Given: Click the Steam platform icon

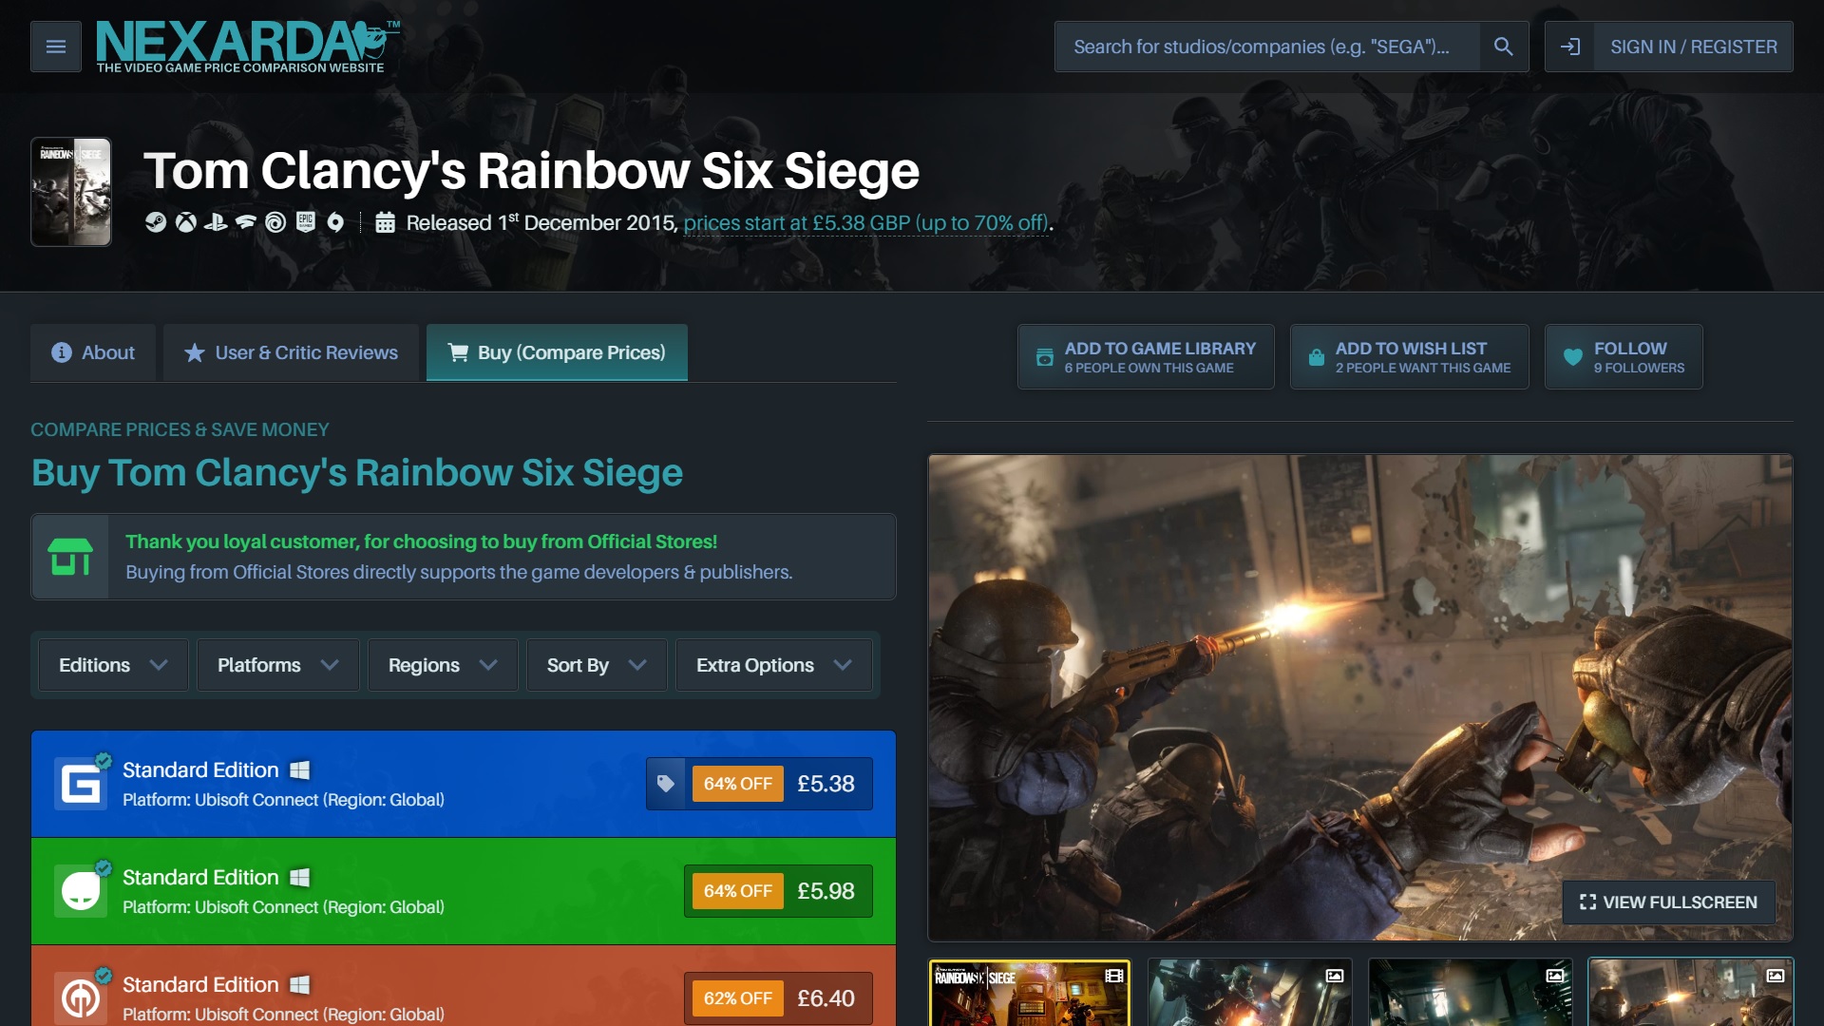Looking at the screenshot, I should tap(154, 221).
